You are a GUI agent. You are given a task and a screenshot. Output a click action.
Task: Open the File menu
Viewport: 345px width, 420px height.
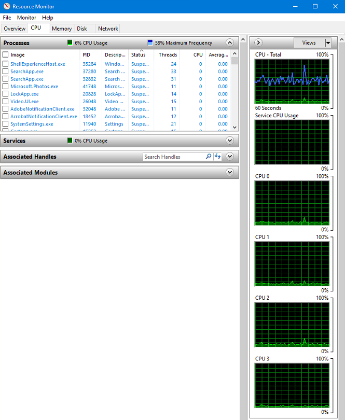7,18
